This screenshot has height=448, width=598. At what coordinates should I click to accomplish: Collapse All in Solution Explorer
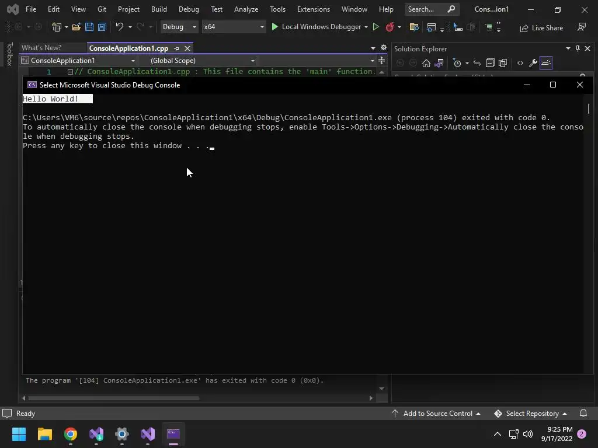490,63
